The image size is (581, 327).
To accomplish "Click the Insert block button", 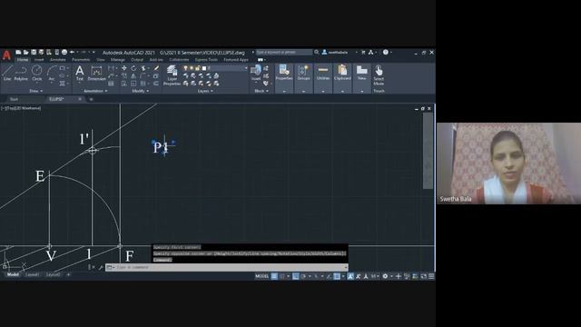I will (256, 73).
